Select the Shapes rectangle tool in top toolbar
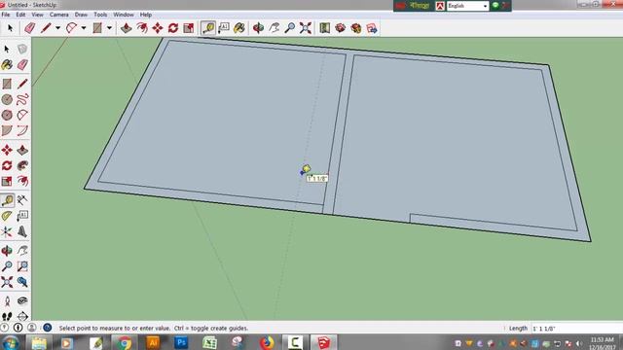This screenshot has width=623, height=350. click(x=97, y=28)
